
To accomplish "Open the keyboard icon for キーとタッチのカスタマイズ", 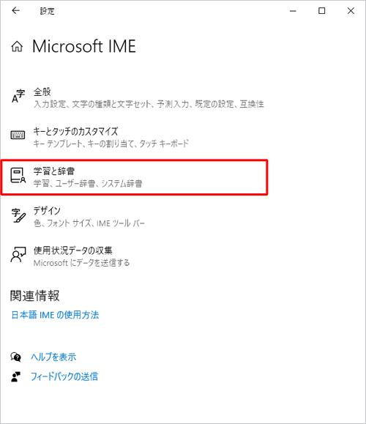I will (x=18, y=135).
